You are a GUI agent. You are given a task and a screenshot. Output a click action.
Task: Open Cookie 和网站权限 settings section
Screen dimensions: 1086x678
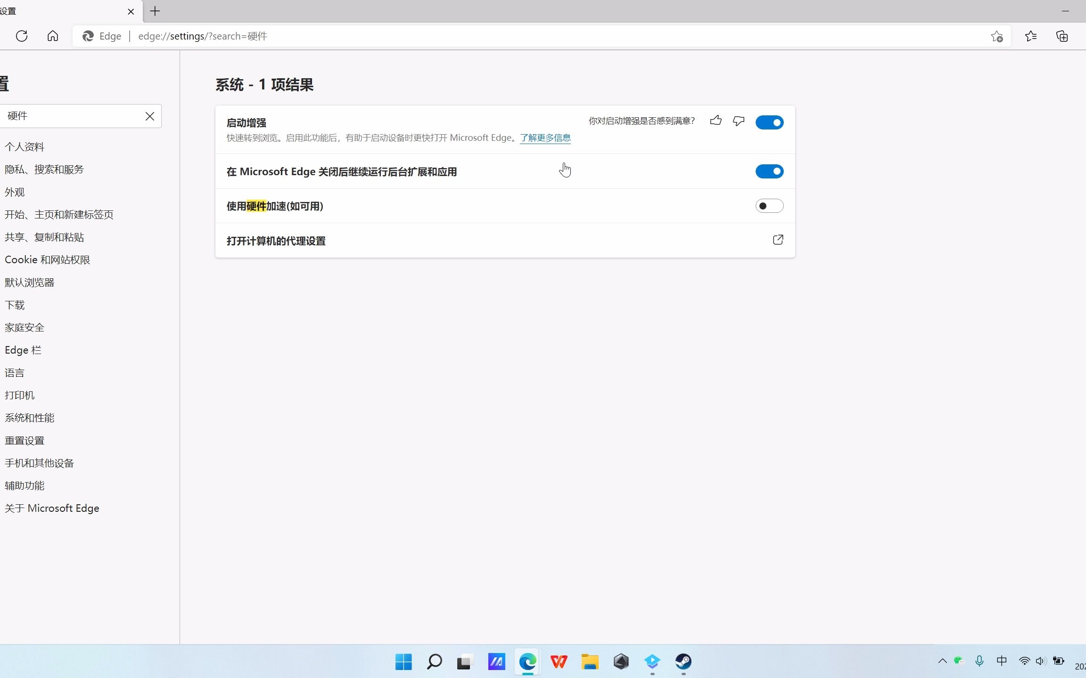(x=47, y=259)
